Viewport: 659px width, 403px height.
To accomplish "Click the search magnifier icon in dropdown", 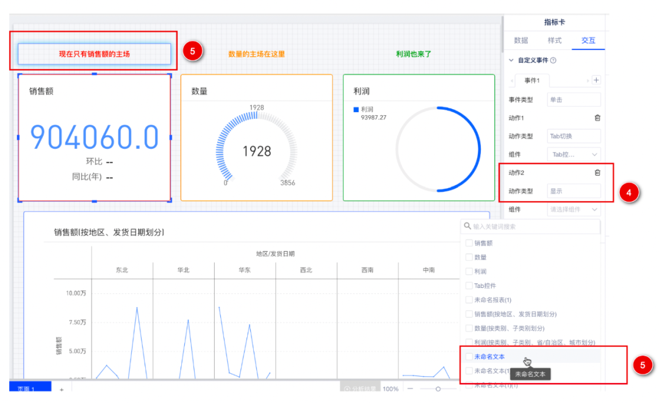I will click(467, 226).
